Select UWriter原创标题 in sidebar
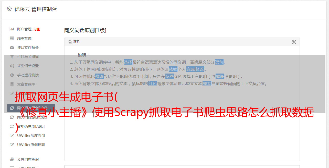This screenshot has height=168, width=329. tap(31, 145)
